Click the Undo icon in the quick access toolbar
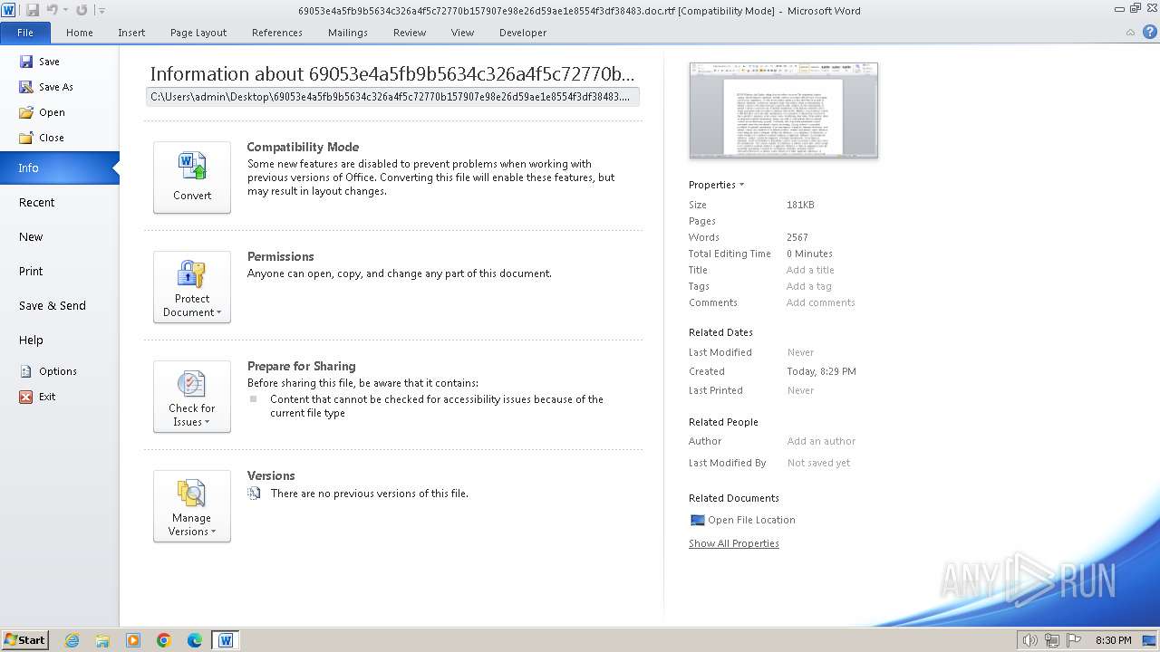This screenshot has height=652, width=1160. tap(53, 10)
